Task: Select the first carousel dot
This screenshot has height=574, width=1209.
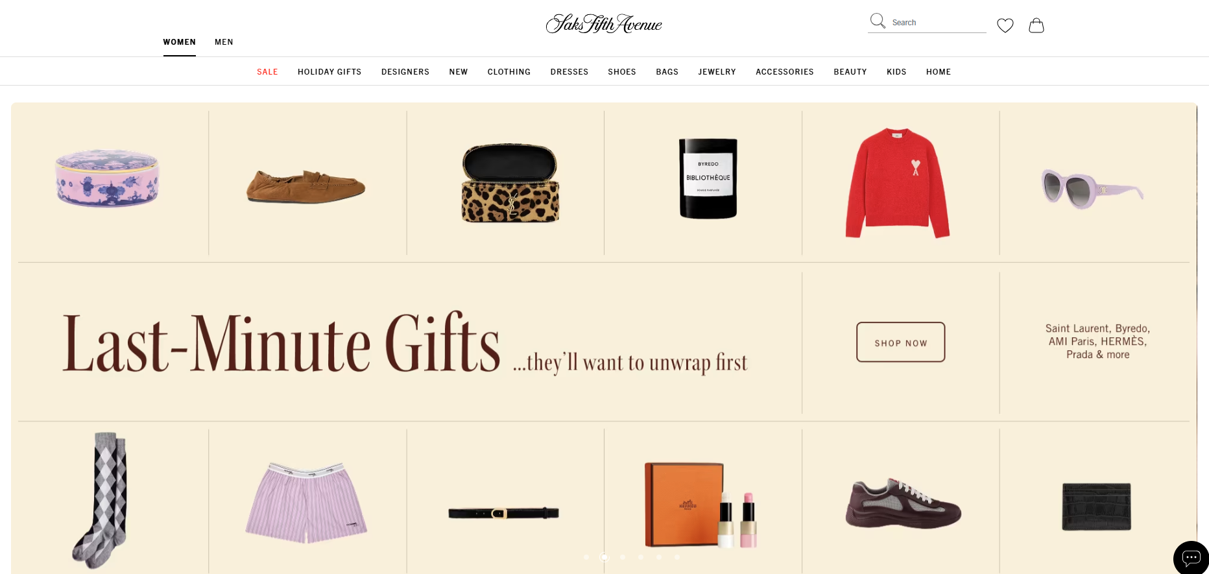Action: pos(586,557)
